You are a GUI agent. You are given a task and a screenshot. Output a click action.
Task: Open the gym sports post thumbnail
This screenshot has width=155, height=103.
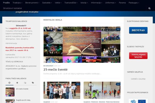click(x=102, y=90)
